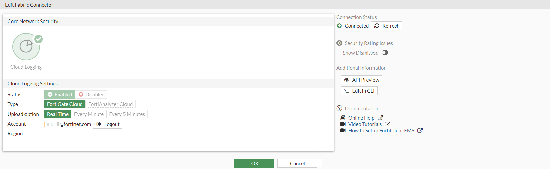Choose Every 5 Minutes upload option
The height and width of the screenshot is (169, 550).
pyautogui.click(x=127, y=114)
